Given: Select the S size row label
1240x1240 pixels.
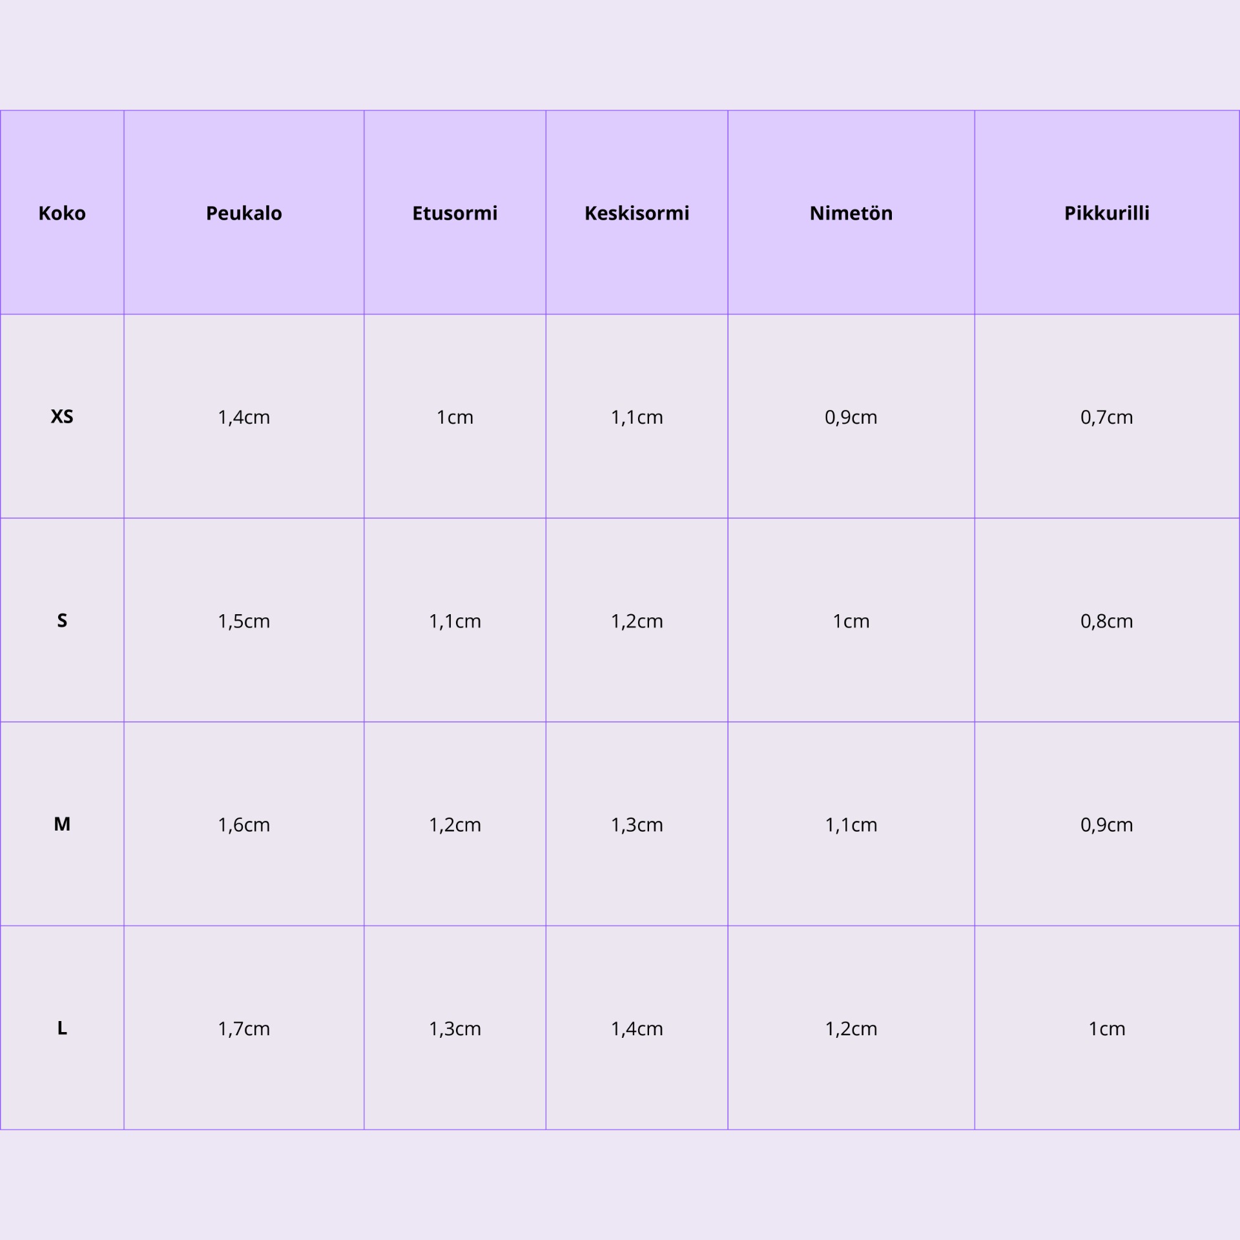Looking at the screenshot, I should click(x=62, y=620).
